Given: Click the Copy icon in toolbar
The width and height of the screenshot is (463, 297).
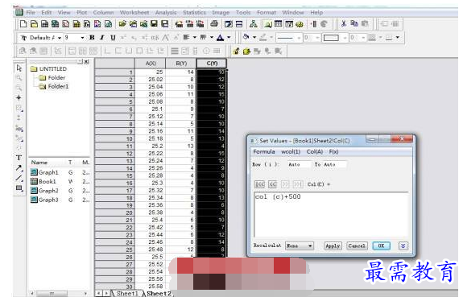Looking at the screenshot, I should [354, 23].
